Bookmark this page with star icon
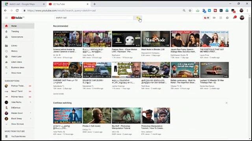This screenshot has width=252, height=141. (x=190, y=11)
